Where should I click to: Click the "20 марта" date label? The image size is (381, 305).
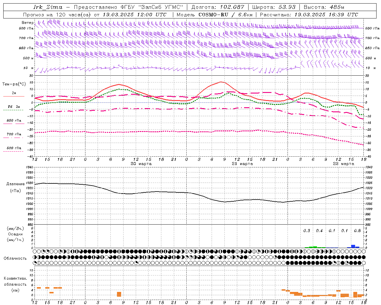coord(141,164)
